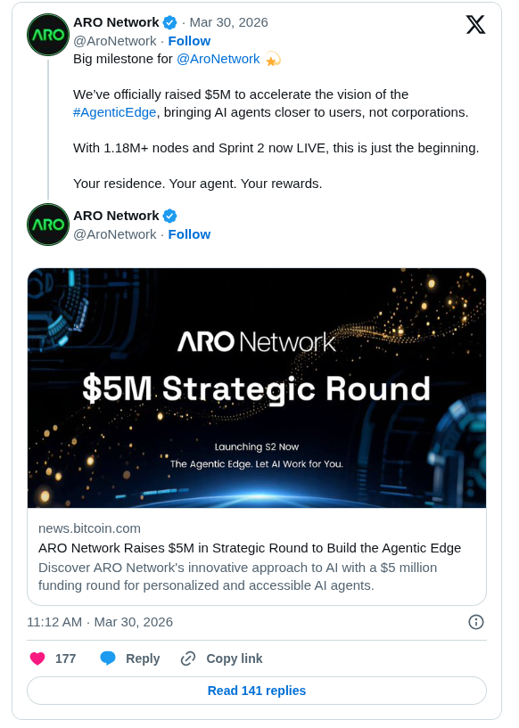
Task: Open the info icon near the timestamp
Action: tap(476, 622)
